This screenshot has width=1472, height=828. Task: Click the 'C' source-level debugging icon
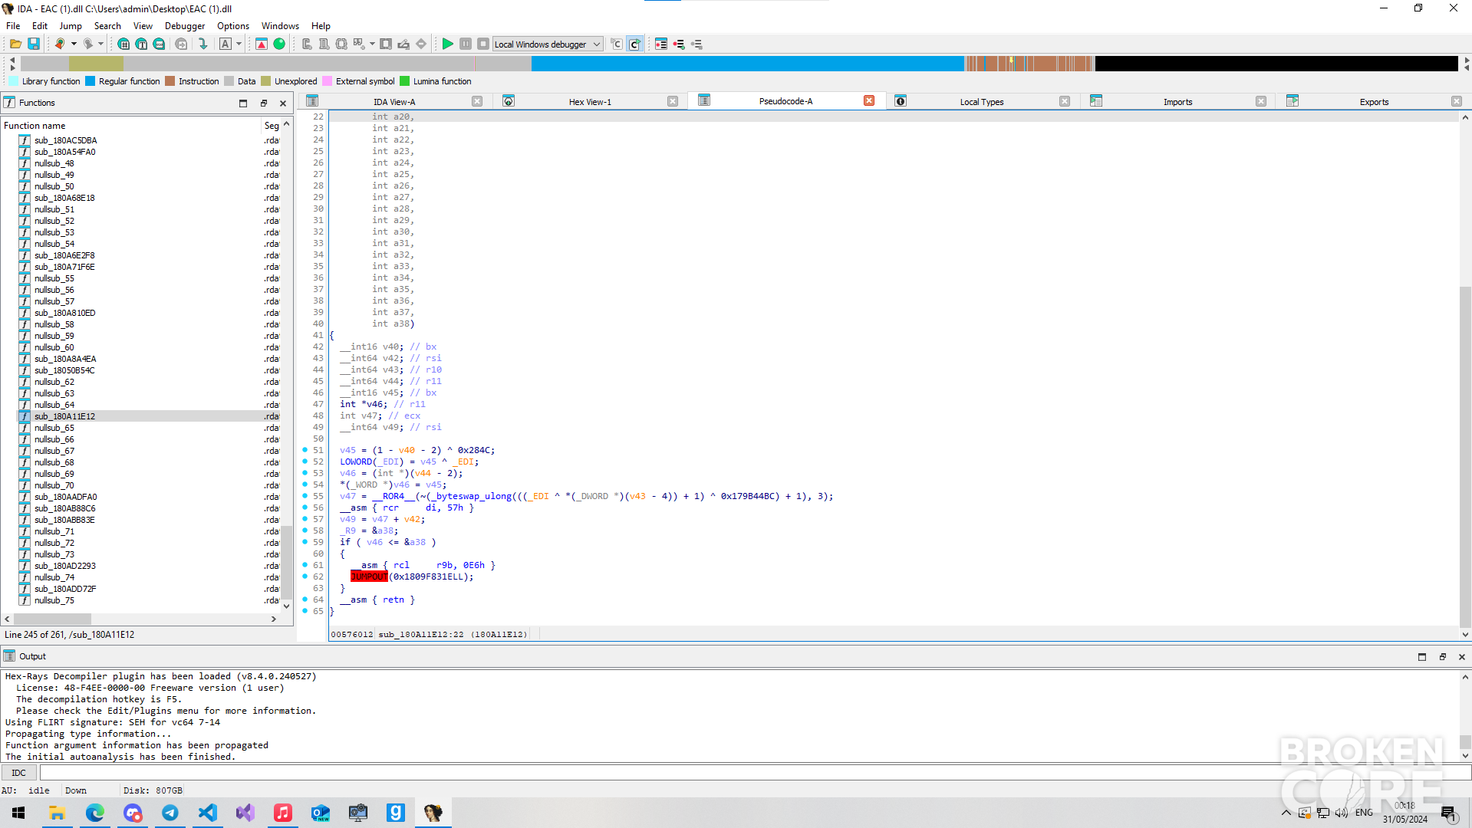(x=617, y=44)
